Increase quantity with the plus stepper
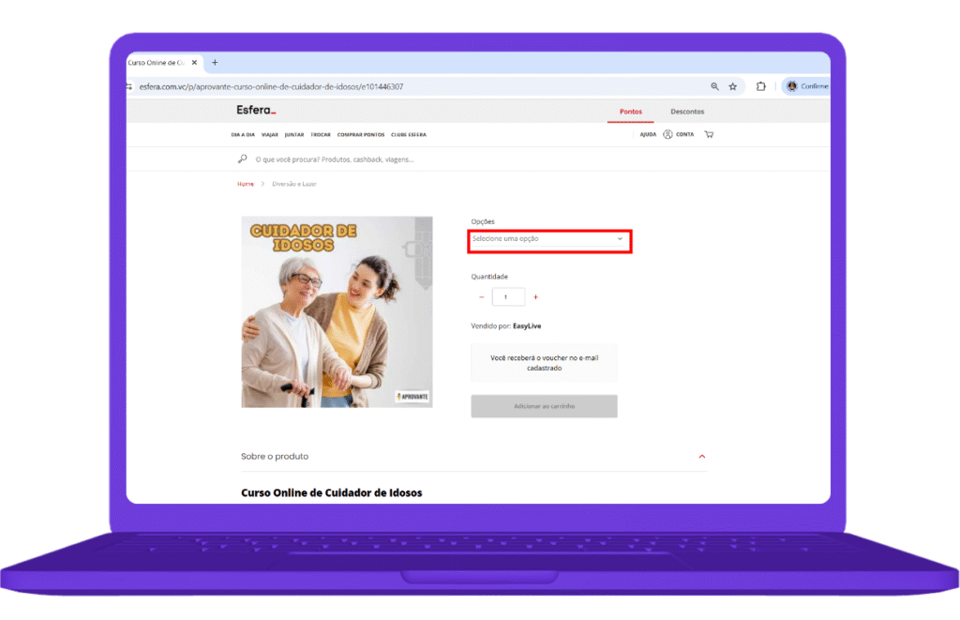960x620 pixels. point(535,296)
